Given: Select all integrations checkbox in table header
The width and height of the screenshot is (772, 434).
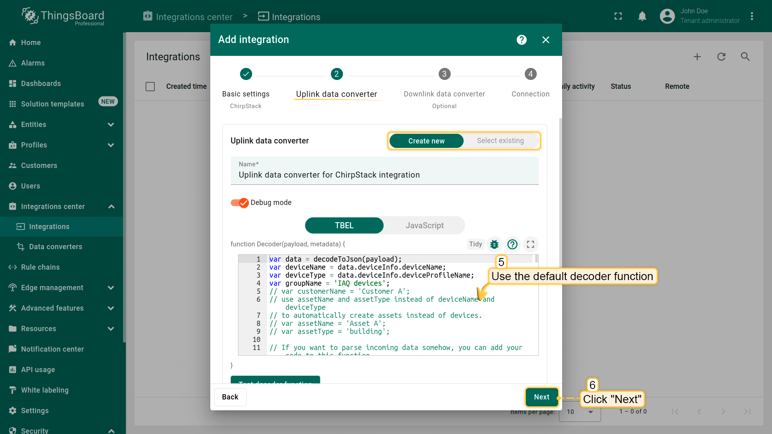Looking at the screenshot, I should [x=150, y=86].
